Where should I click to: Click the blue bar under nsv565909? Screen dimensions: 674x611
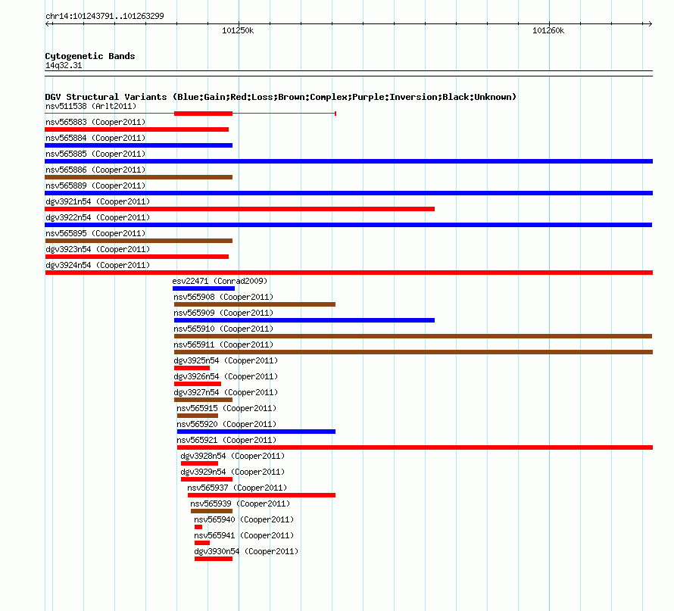[304, 320]
